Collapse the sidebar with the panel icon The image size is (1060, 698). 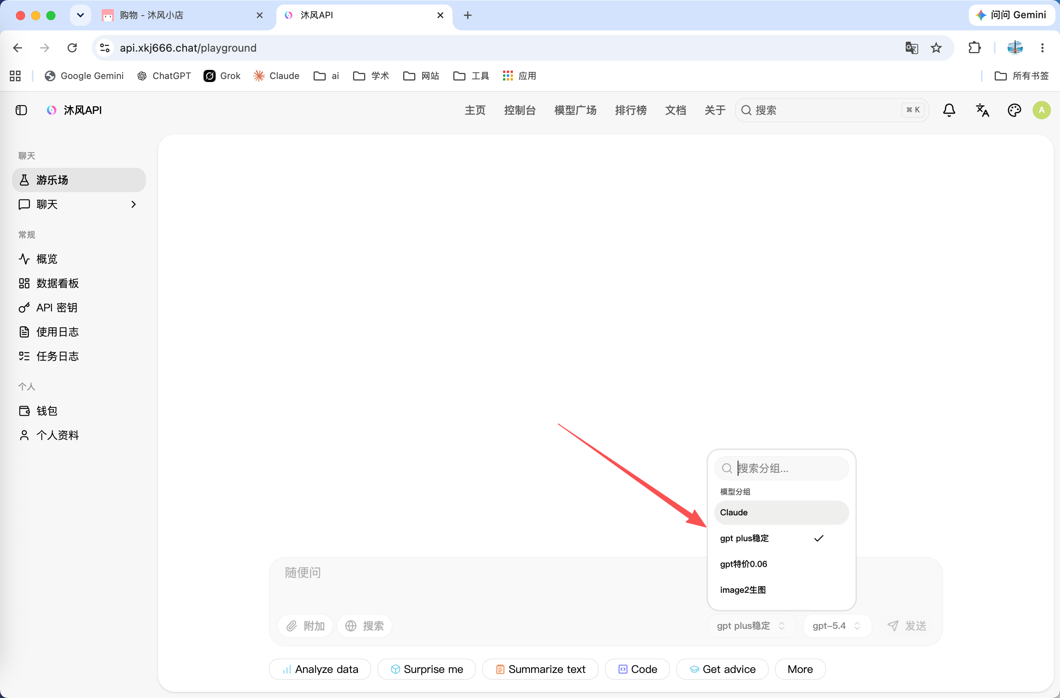(x=21, y=110)
